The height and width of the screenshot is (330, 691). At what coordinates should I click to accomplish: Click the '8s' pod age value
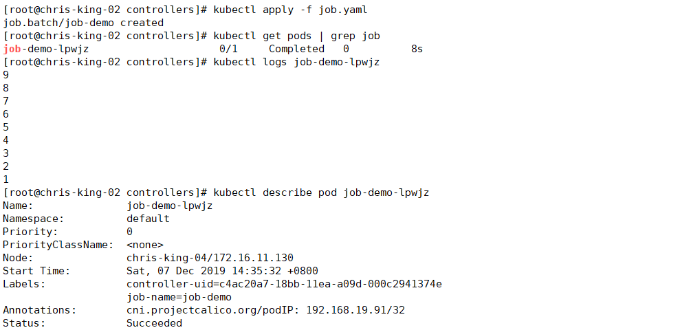pyautogui.click(x=417, y=49)
